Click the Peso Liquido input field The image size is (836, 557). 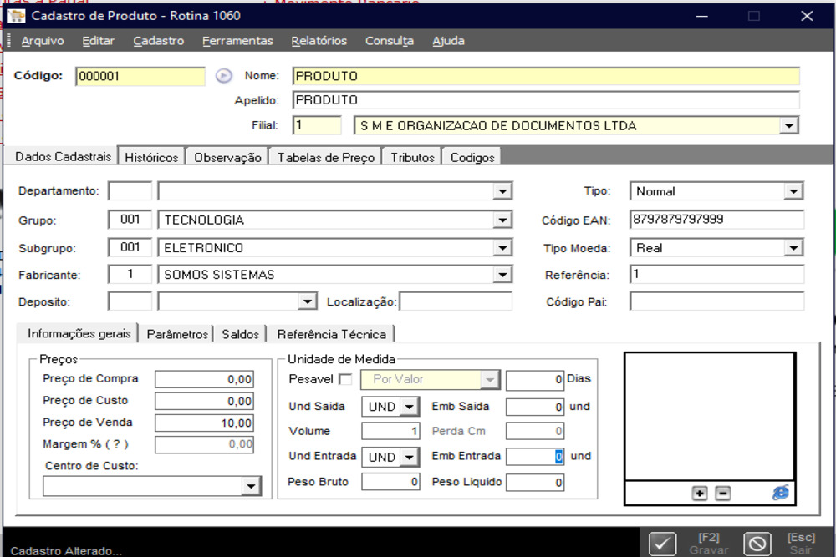point(535,483)
